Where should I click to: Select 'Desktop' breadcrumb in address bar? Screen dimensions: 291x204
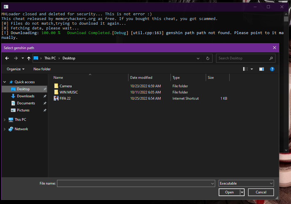(69, 58)
